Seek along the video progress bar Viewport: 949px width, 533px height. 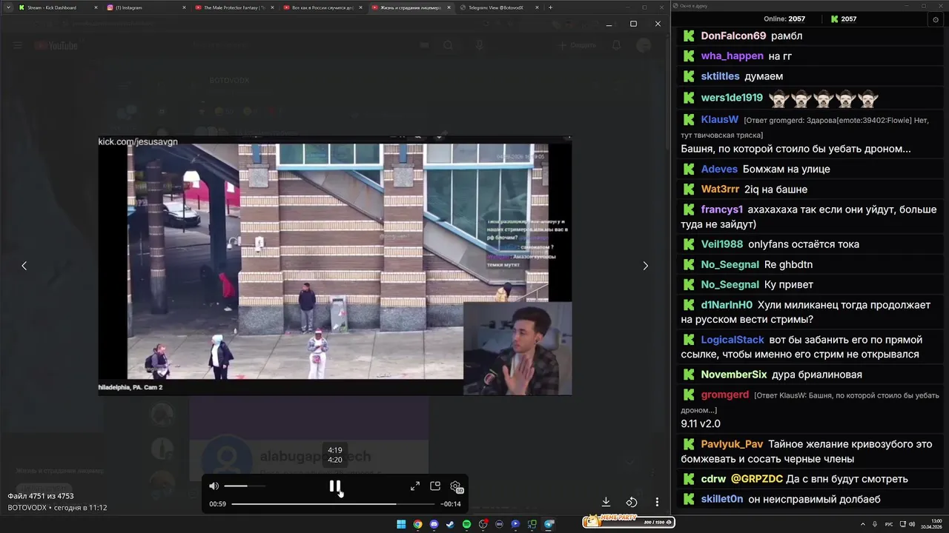click(x=334, y=504)
